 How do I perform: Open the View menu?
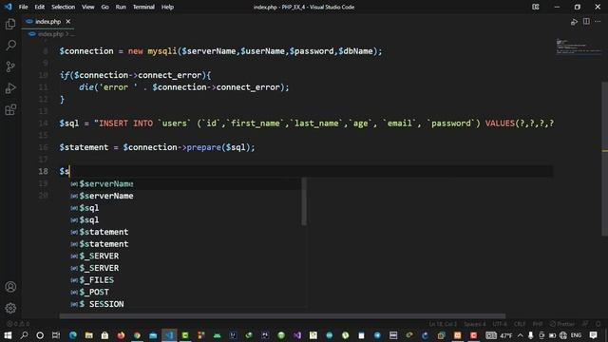click(x=88, y=7)
